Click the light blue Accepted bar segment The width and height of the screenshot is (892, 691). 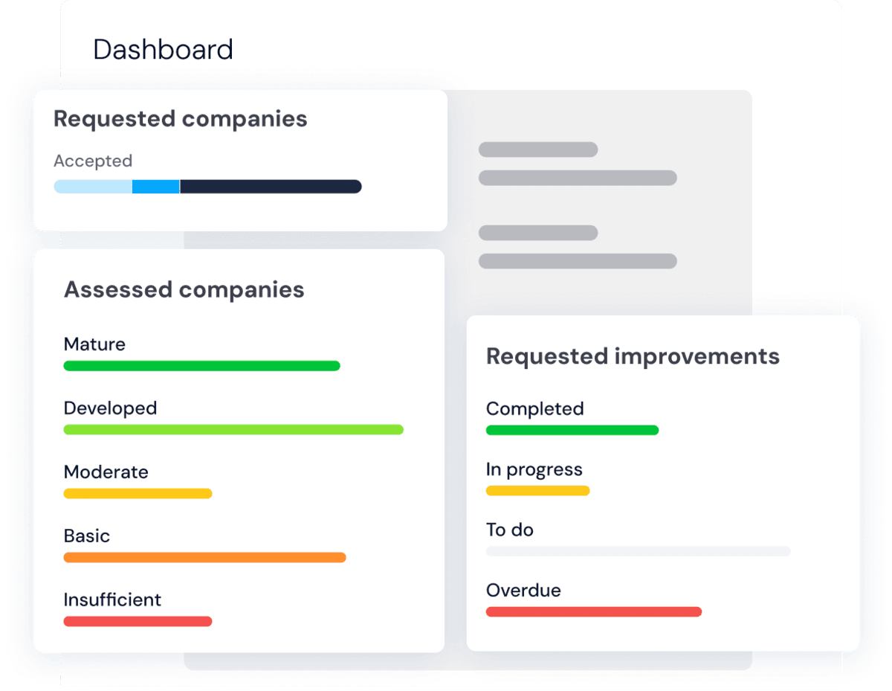click(x=93, y=187)
